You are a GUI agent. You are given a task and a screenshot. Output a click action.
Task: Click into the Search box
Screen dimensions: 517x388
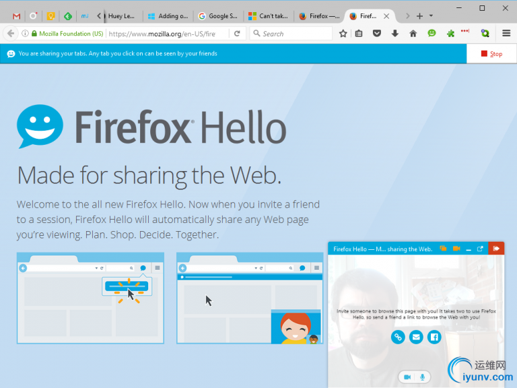pos(291,34)
